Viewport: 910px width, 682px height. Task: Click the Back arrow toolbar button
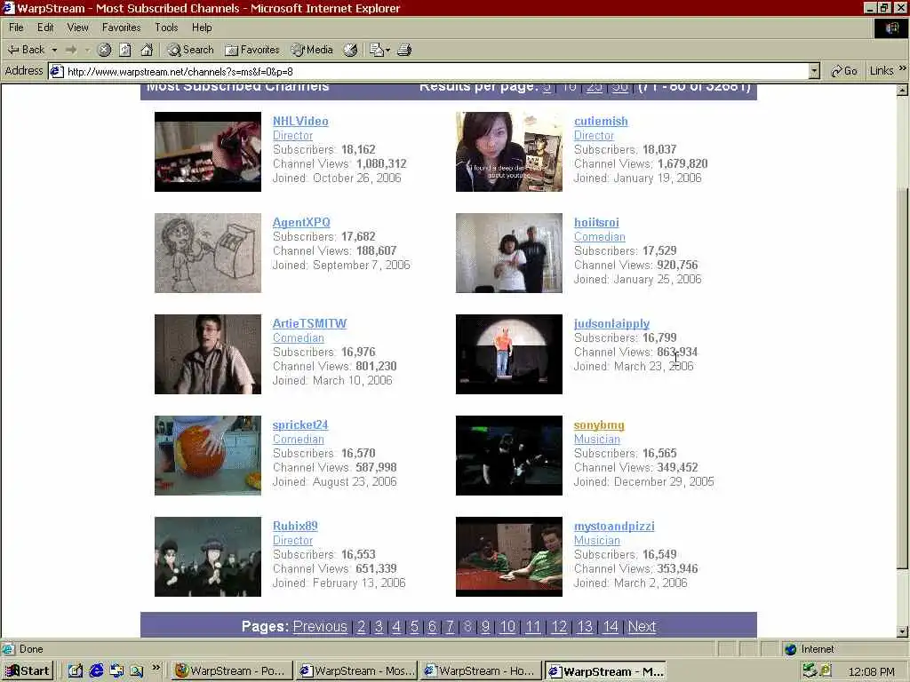(26, 50)
